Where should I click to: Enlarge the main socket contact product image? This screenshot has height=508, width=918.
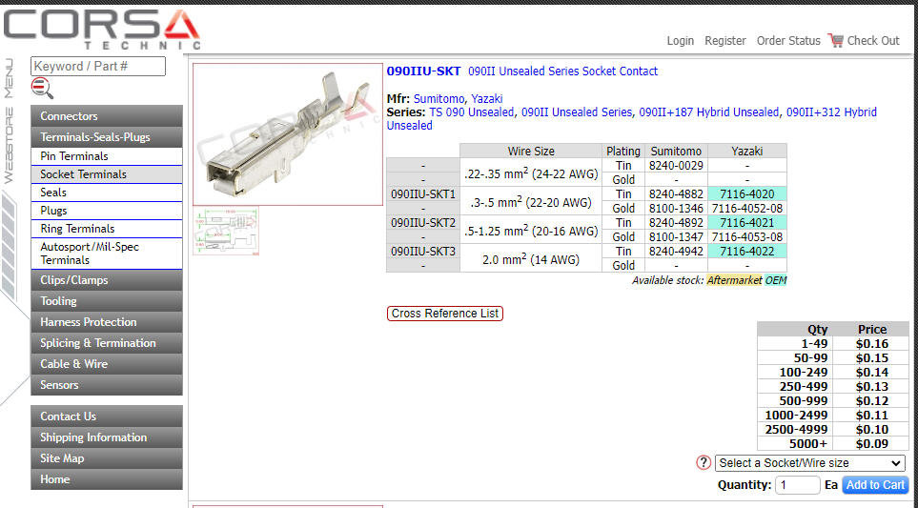coord(288,134)
